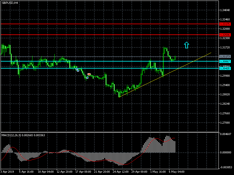234x175 pixels.
Task: Select the topmost blue arrow touching the cyan line
Action: click(x=77, y=69)
